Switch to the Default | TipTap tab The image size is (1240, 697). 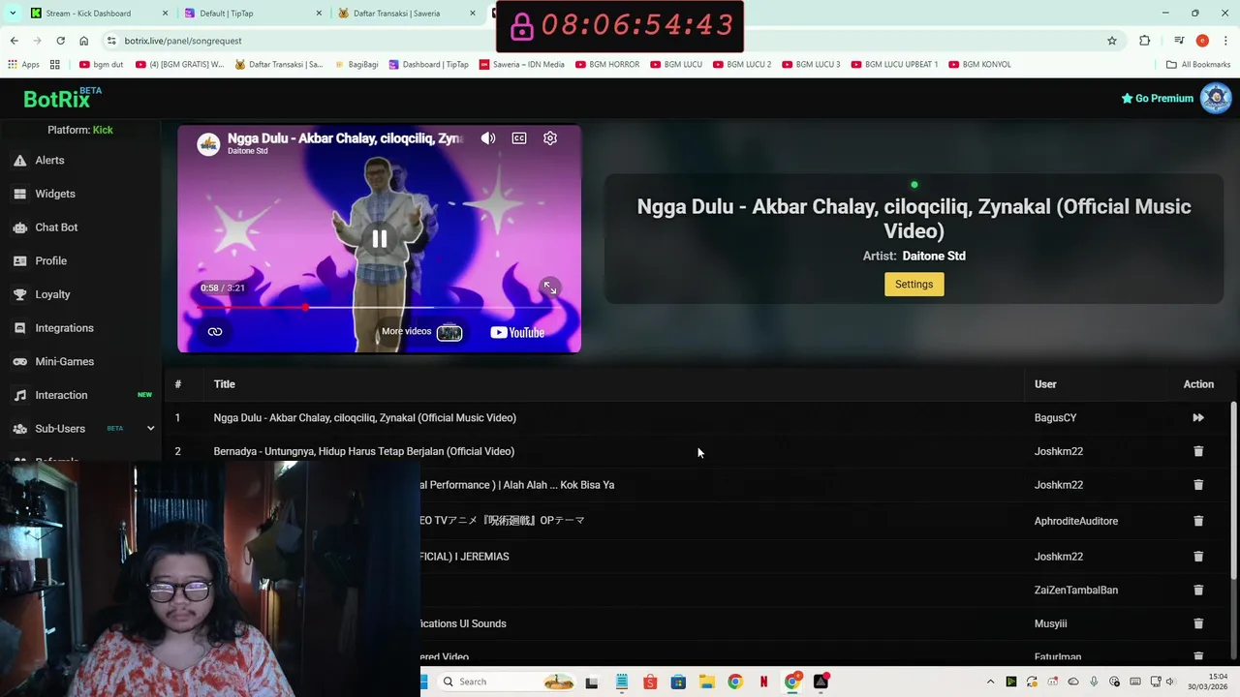tap(252, 14)
